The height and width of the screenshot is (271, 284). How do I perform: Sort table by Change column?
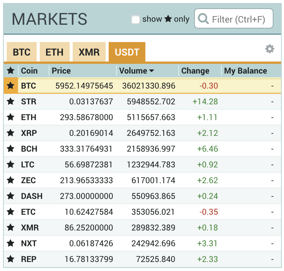[195, 71]
